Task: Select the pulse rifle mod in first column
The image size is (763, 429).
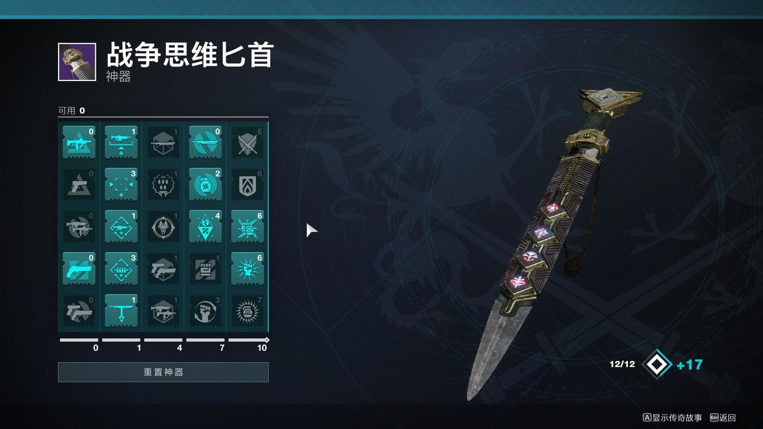Action: point(79,143)
